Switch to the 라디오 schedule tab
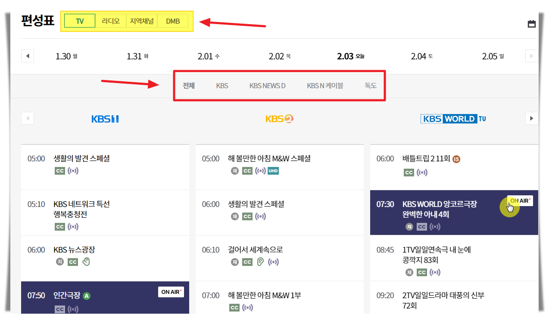The height and width of the screenshot is (324, 549). (111, 21)
